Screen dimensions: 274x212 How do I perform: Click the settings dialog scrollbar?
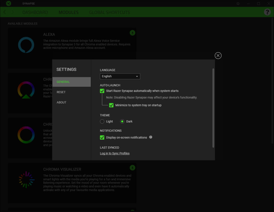[213, 108]
